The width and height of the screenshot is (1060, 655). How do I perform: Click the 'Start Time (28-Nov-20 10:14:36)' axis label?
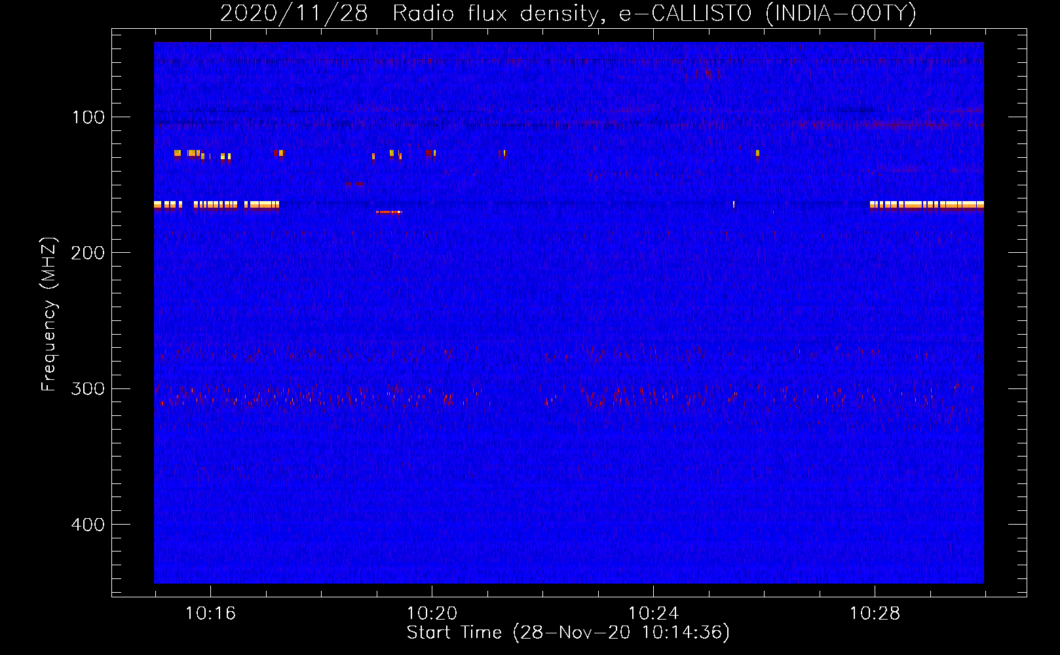click(x=568, y=633)
